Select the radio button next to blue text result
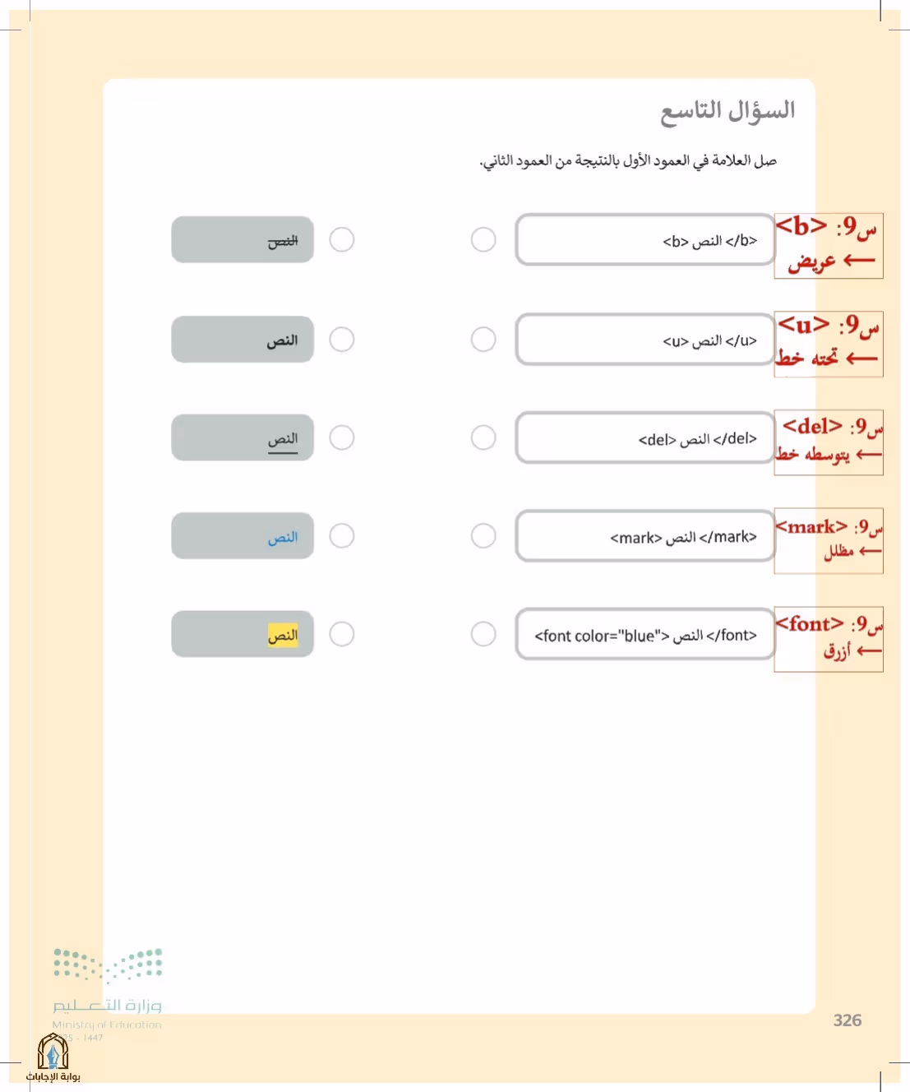The width and height of the screenshot is (910, 1092). [x=342, y=536]
